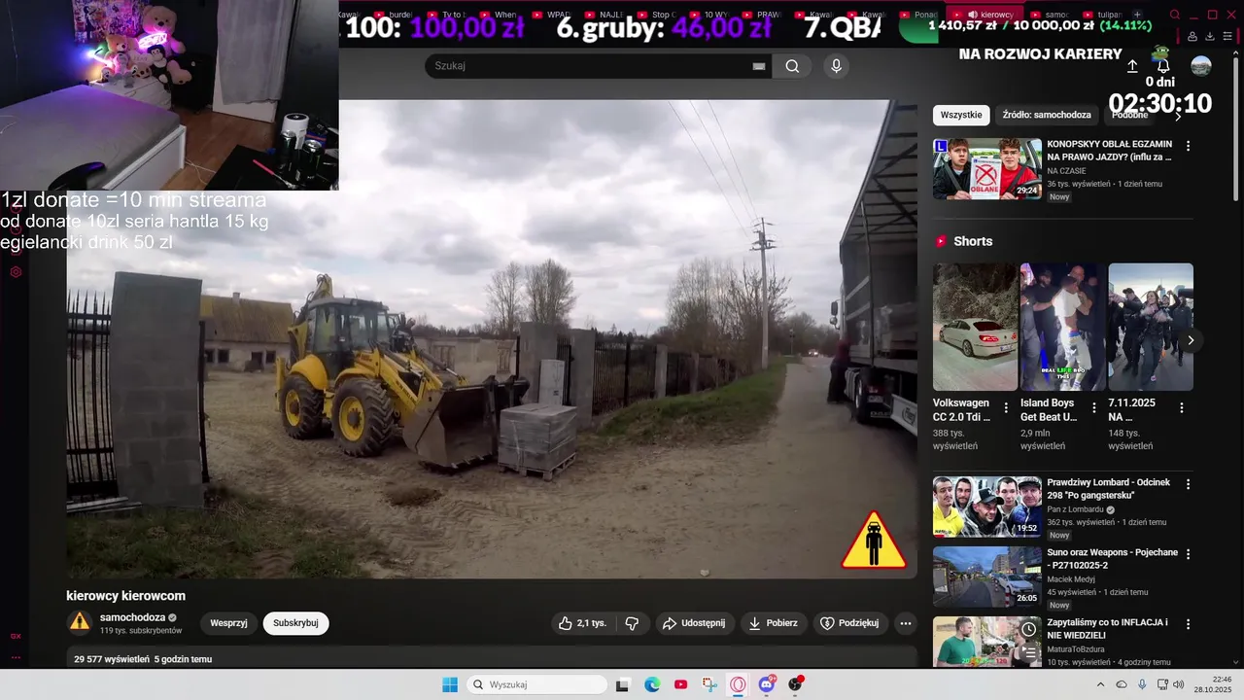Open options for 7.11.2025 NA short
The height and width of the screenshot is (700, 1244).
(1182, 408)
